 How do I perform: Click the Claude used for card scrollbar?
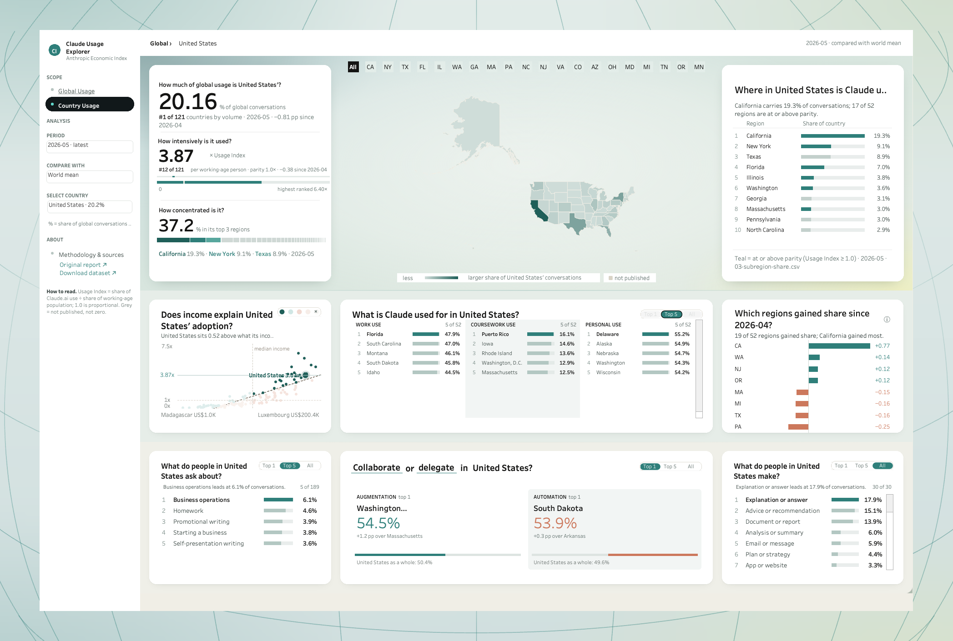click(699, 369)
